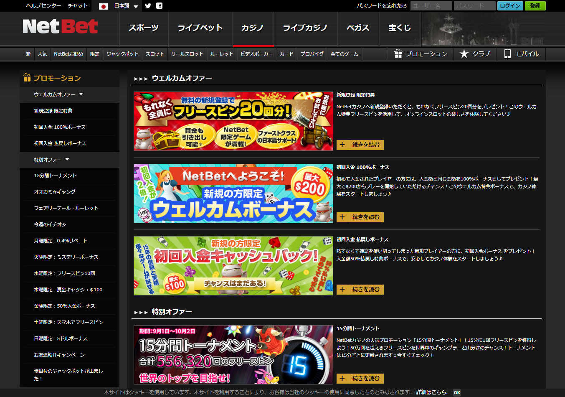Open sidebar link 15分間トーナメント
This screenshot has width=565, height=397.
[x=55, y=176]
